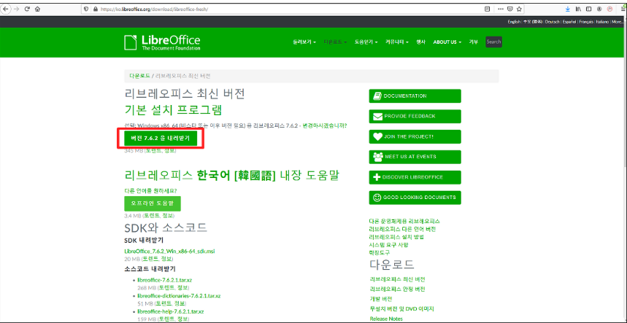627x323 pixels.
Task: Click the tracking protection shield icon
Action: pos(86,9)
